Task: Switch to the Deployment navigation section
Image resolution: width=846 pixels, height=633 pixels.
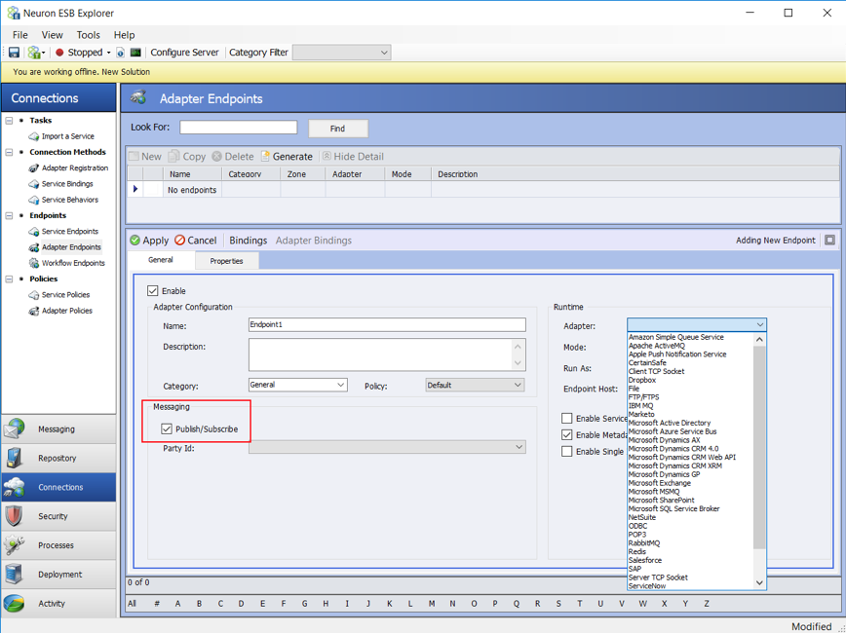Action: coord(58,575)
